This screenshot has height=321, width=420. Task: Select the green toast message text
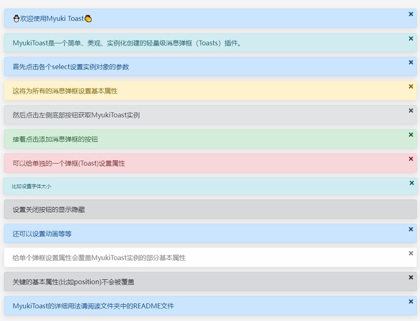[55, 139]
